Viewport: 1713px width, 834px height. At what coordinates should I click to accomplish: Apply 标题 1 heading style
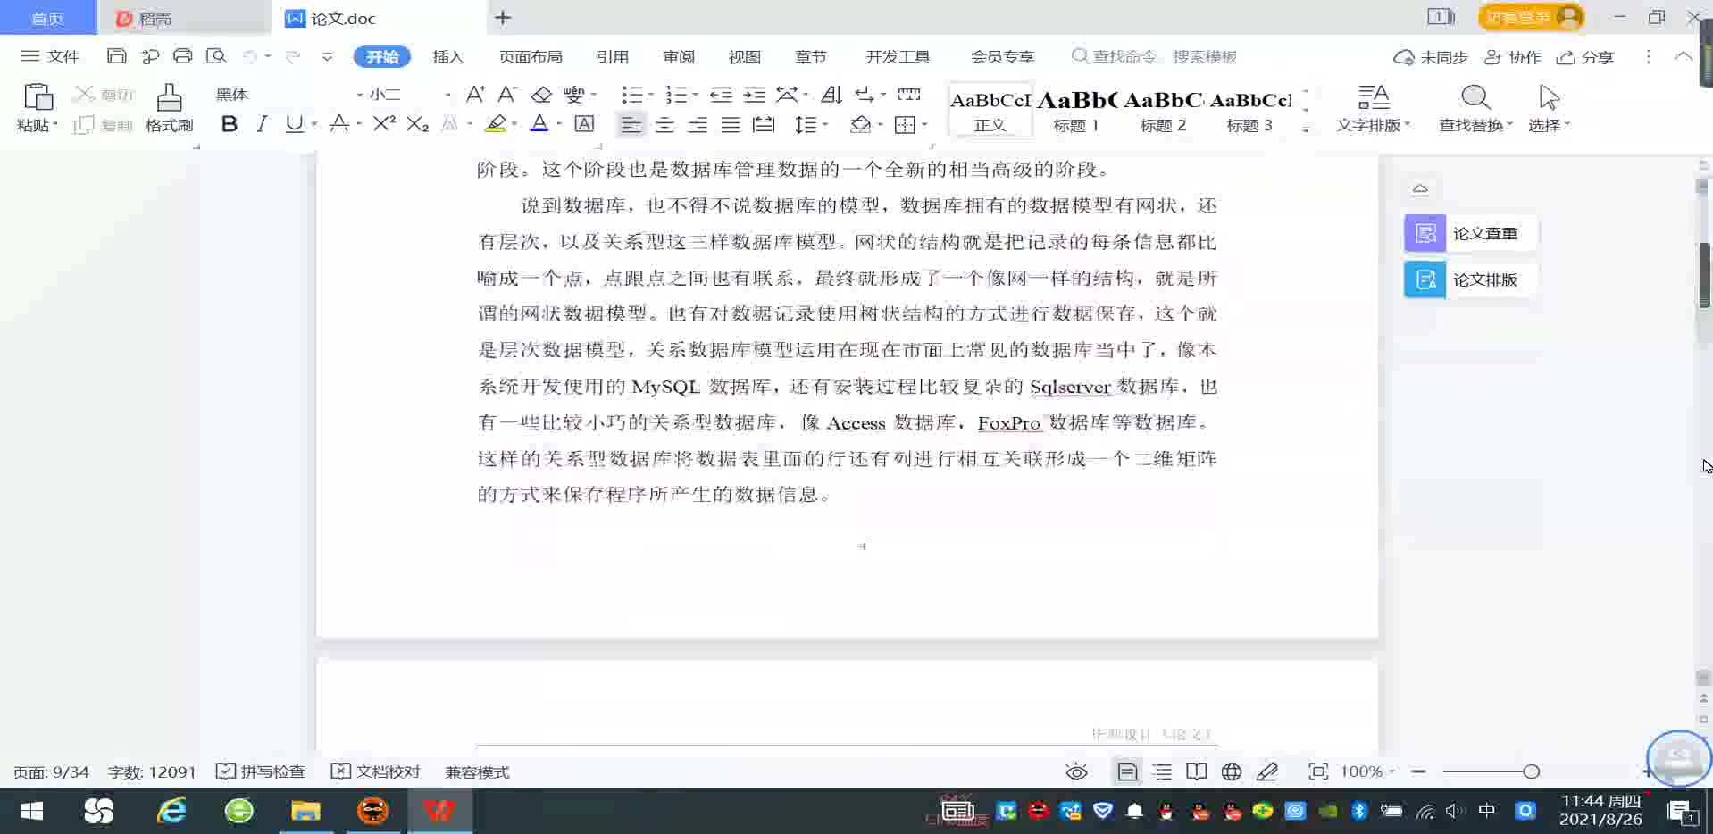pyautogui.click(x=1076, y=111)
